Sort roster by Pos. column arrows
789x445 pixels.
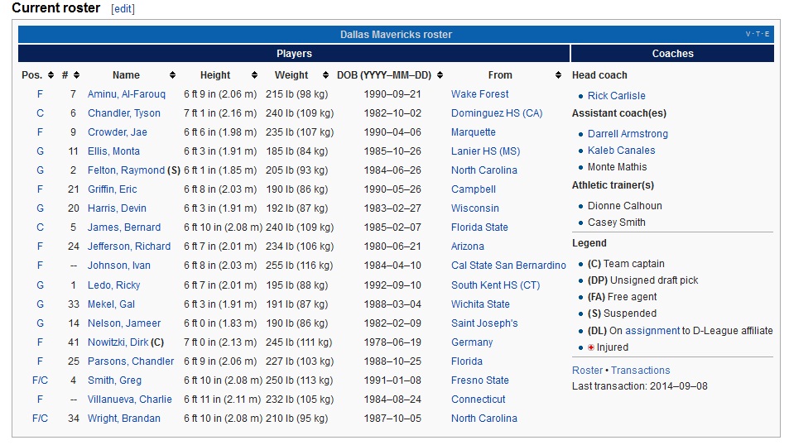tap(51, 75)
